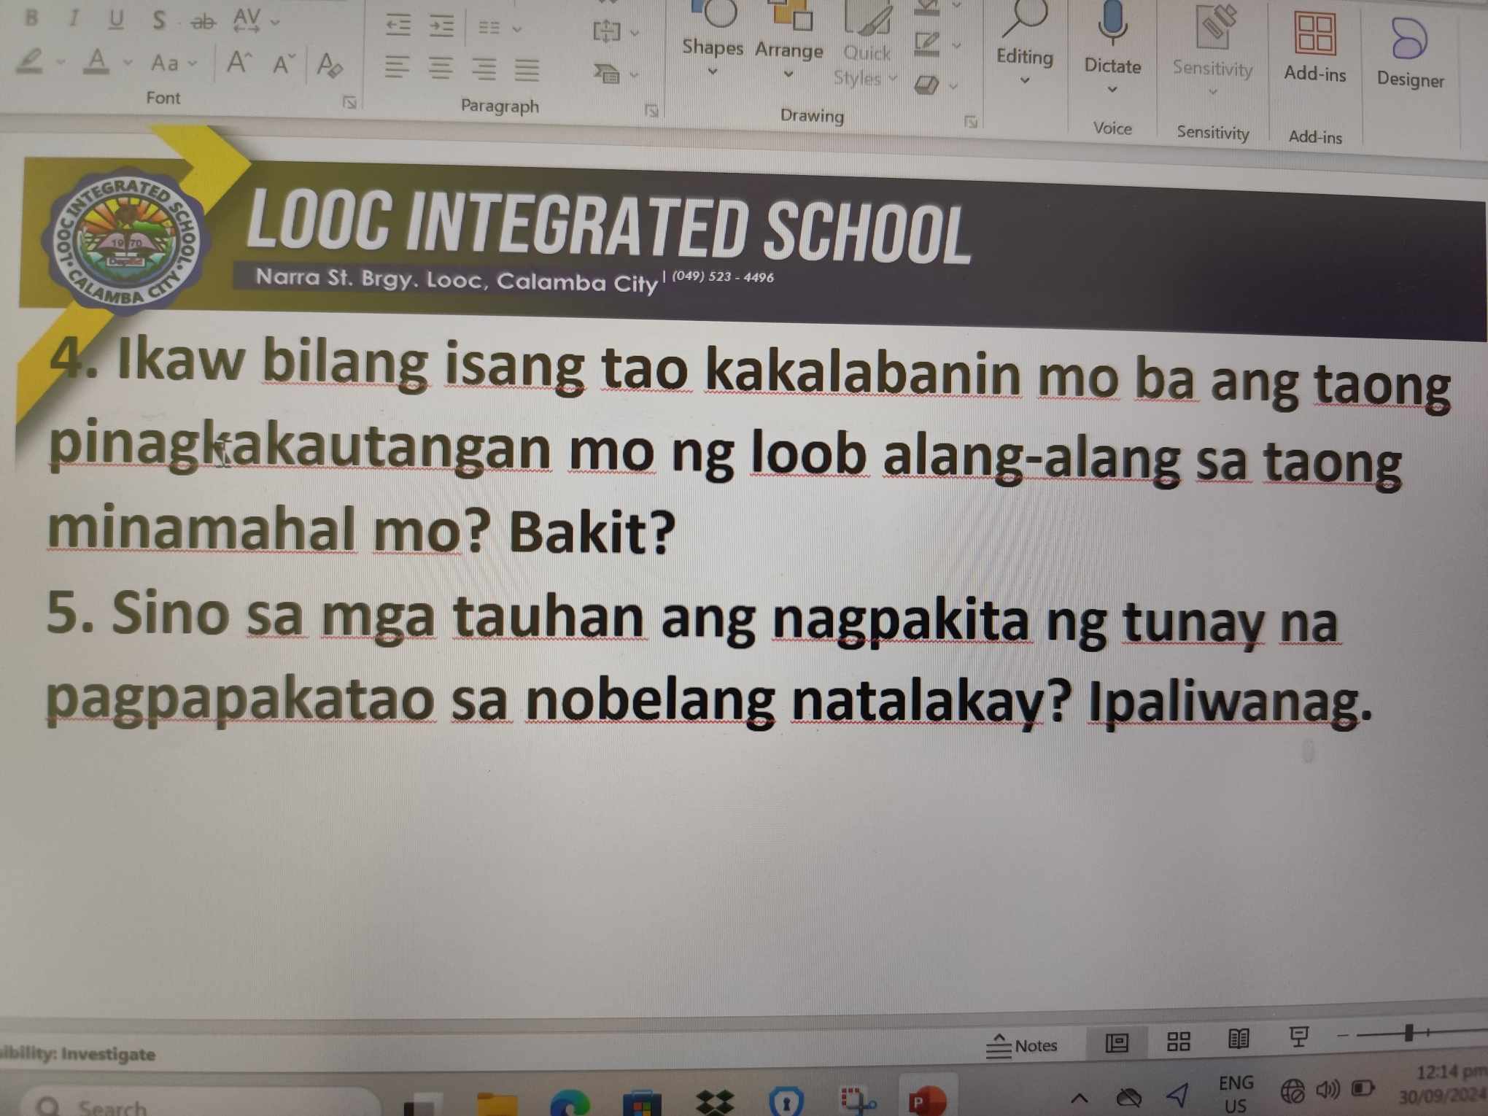
Task: Open Convert to SmartArt options
Action: tap(615, 74)
